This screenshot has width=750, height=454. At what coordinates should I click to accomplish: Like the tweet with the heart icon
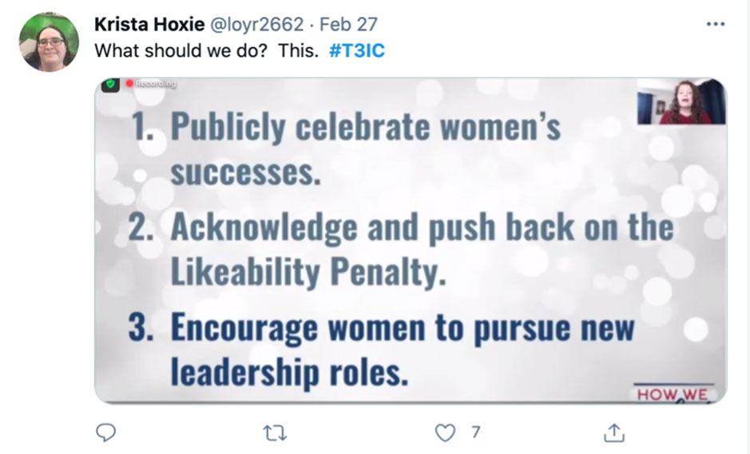pos(444,432)
